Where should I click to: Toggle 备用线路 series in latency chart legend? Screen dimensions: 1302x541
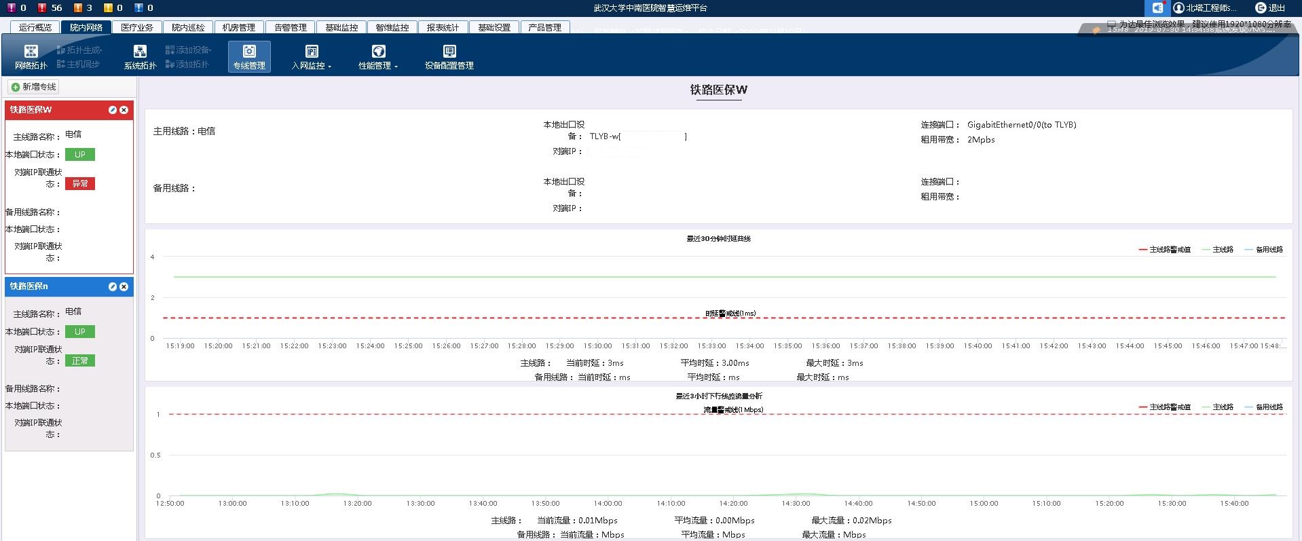tap(1263, 250)
